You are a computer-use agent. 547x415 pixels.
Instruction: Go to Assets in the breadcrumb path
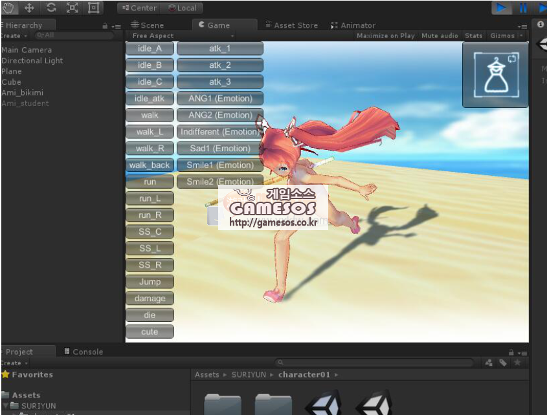coord(207,374)
